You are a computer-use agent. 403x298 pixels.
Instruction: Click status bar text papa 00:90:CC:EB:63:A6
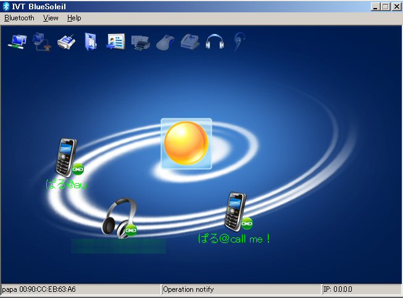(x=39, y=289)
